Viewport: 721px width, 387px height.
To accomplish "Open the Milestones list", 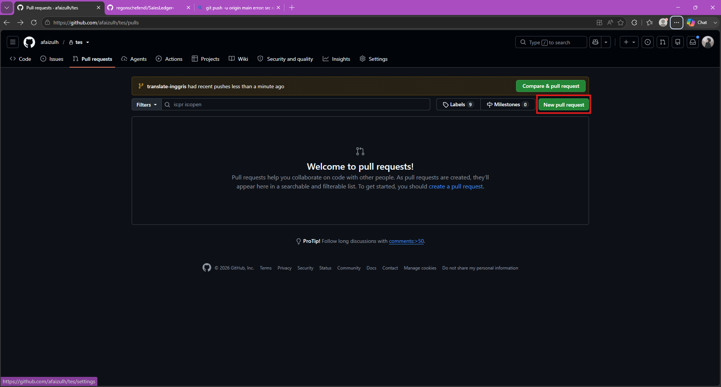I will [507, 105].
